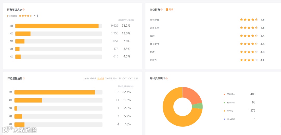Choose the 近12个月 range option
The width and height of the screenshot is (281, 135).
[117, 78]
